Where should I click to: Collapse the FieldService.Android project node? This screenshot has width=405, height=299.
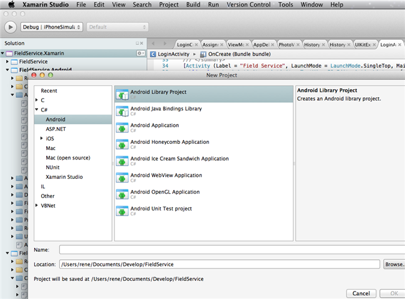[x=7, y=70]
